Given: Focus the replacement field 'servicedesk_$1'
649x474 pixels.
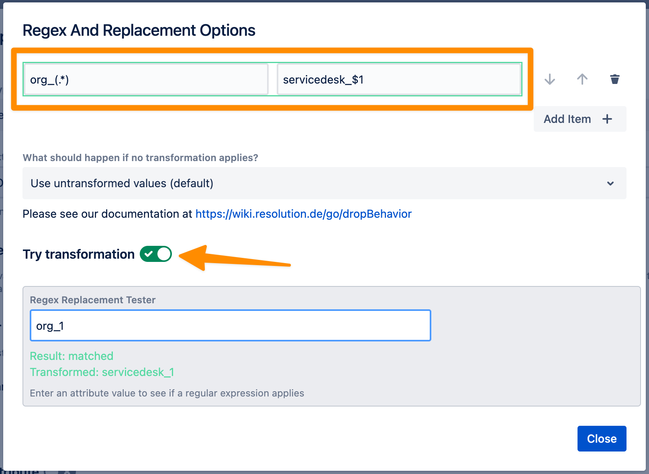Looking at the screenshot, I should 399,80.
